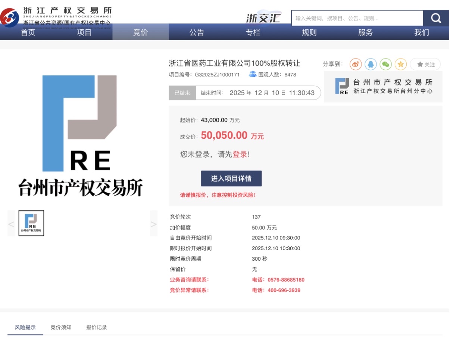Image resolution: width=450 pixels, height=343 pixels.
Task: Click bidding rounds value 137
Action: (x=256, y=217)
